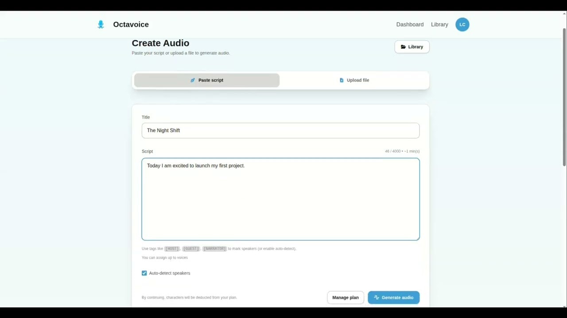567x318 pixels.
Task: Open Library in top navigation
Action: tap(439, 24)
